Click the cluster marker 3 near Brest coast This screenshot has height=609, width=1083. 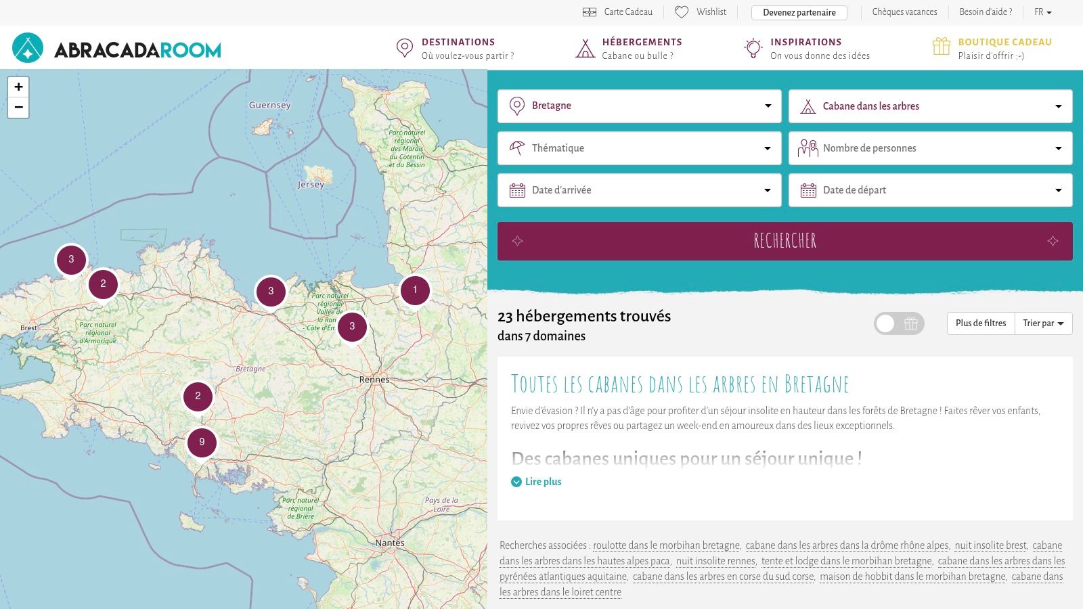pos(71,260)
